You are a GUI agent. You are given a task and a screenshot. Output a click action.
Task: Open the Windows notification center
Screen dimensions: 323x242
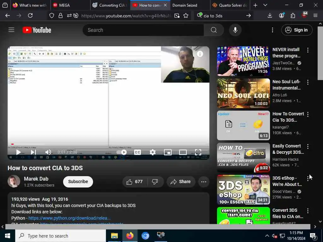[313, 236]
